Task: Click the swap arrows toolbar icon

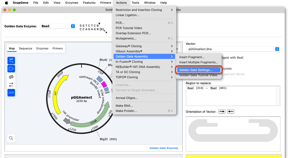Action: [11, 84]
